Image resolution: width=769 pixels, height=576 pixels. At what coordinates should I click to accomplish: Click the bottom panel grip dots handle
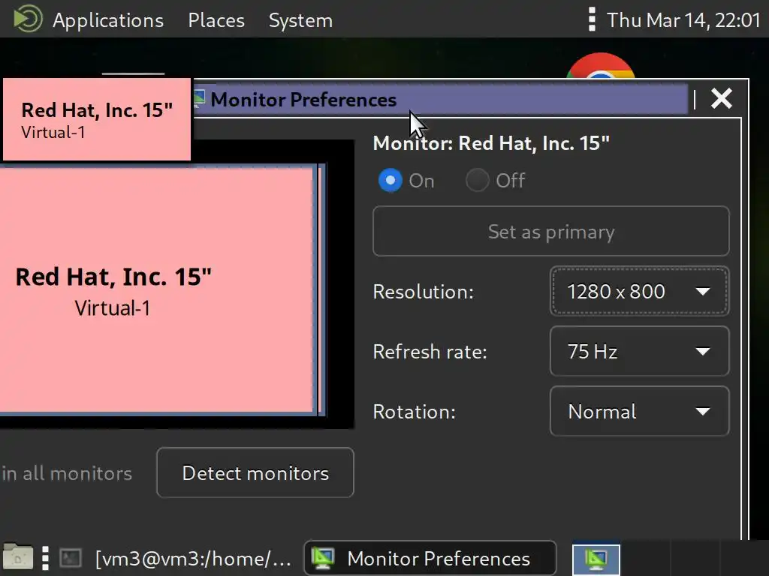pyautogui.click(x=45, y=558)
